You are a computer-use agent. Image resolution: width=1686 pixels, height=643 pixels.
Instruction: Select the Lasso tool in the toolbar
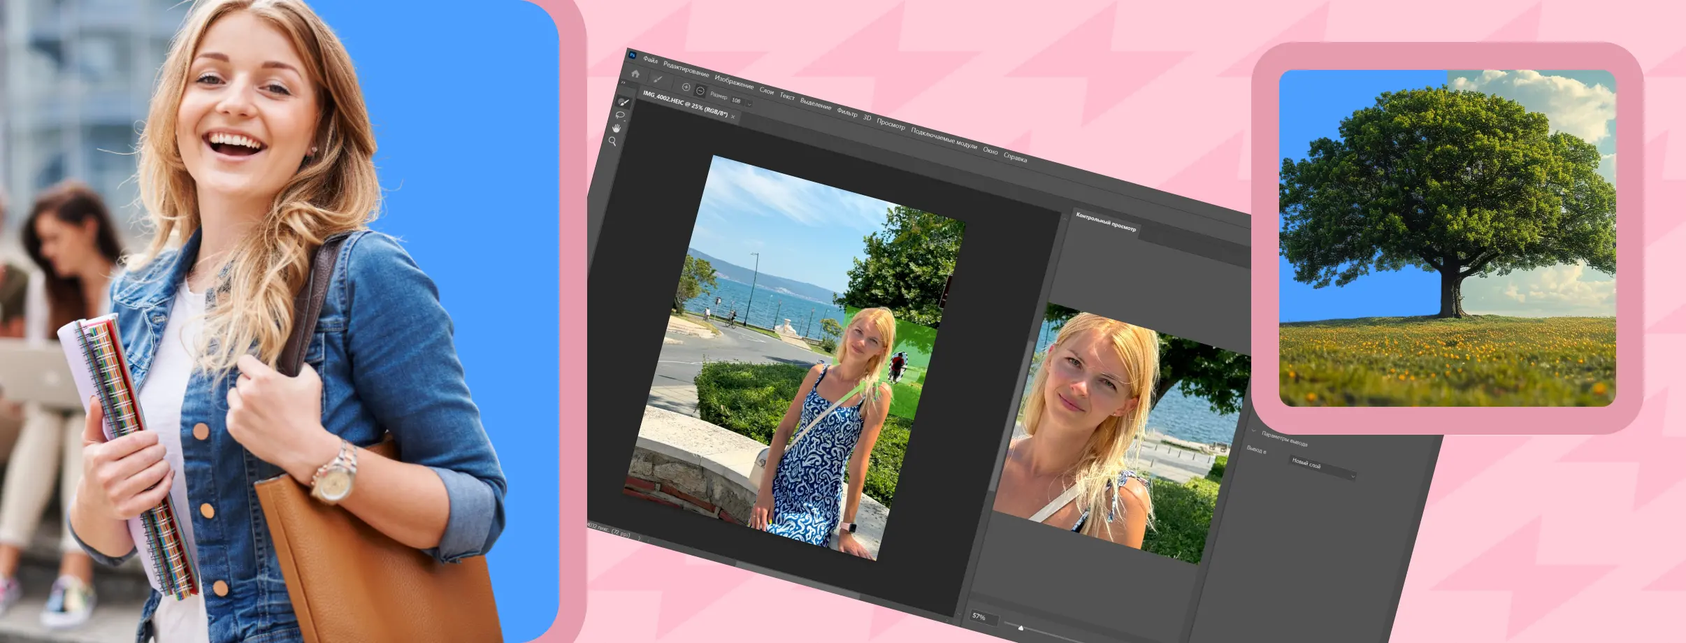click(619, 115)
